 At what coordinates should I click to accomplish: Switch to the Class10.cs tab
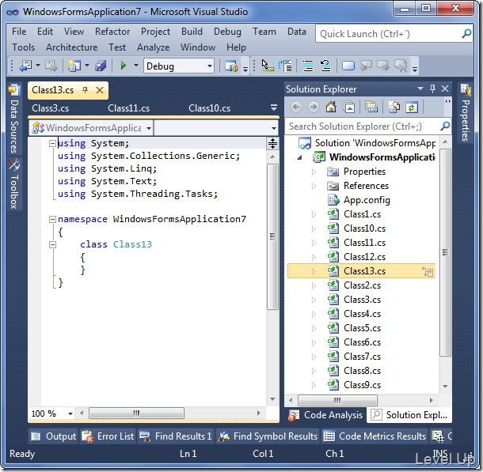coord(209,108)
